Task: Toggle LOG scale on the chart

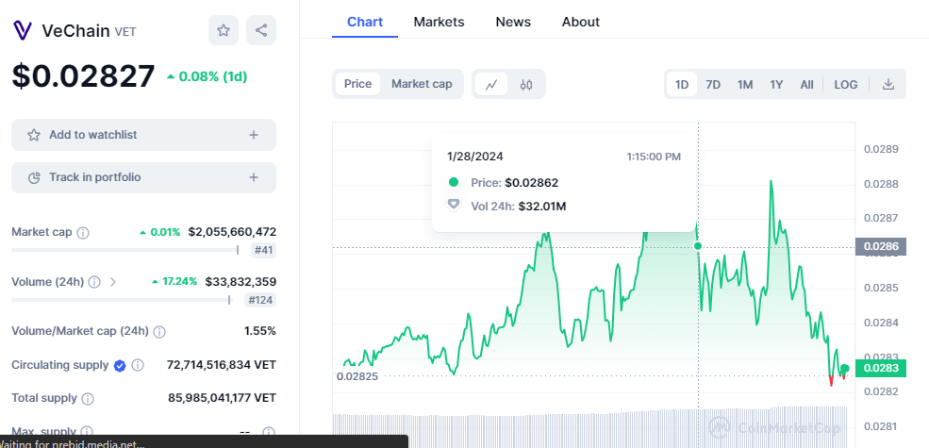Action: pyautogui.click(x=846, y=85)
